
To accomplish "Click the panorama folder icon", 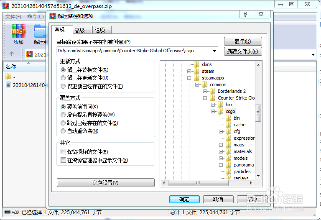I will coord(229,165).
